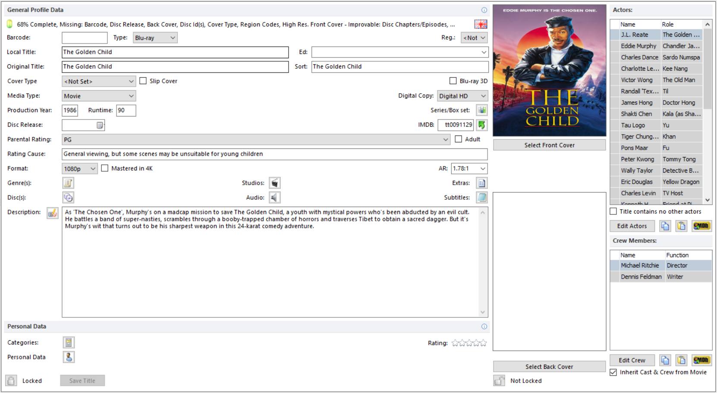Open the Reg. dropdown
The width and height of the screenshot is (717, 393).
tap(475, 38)
